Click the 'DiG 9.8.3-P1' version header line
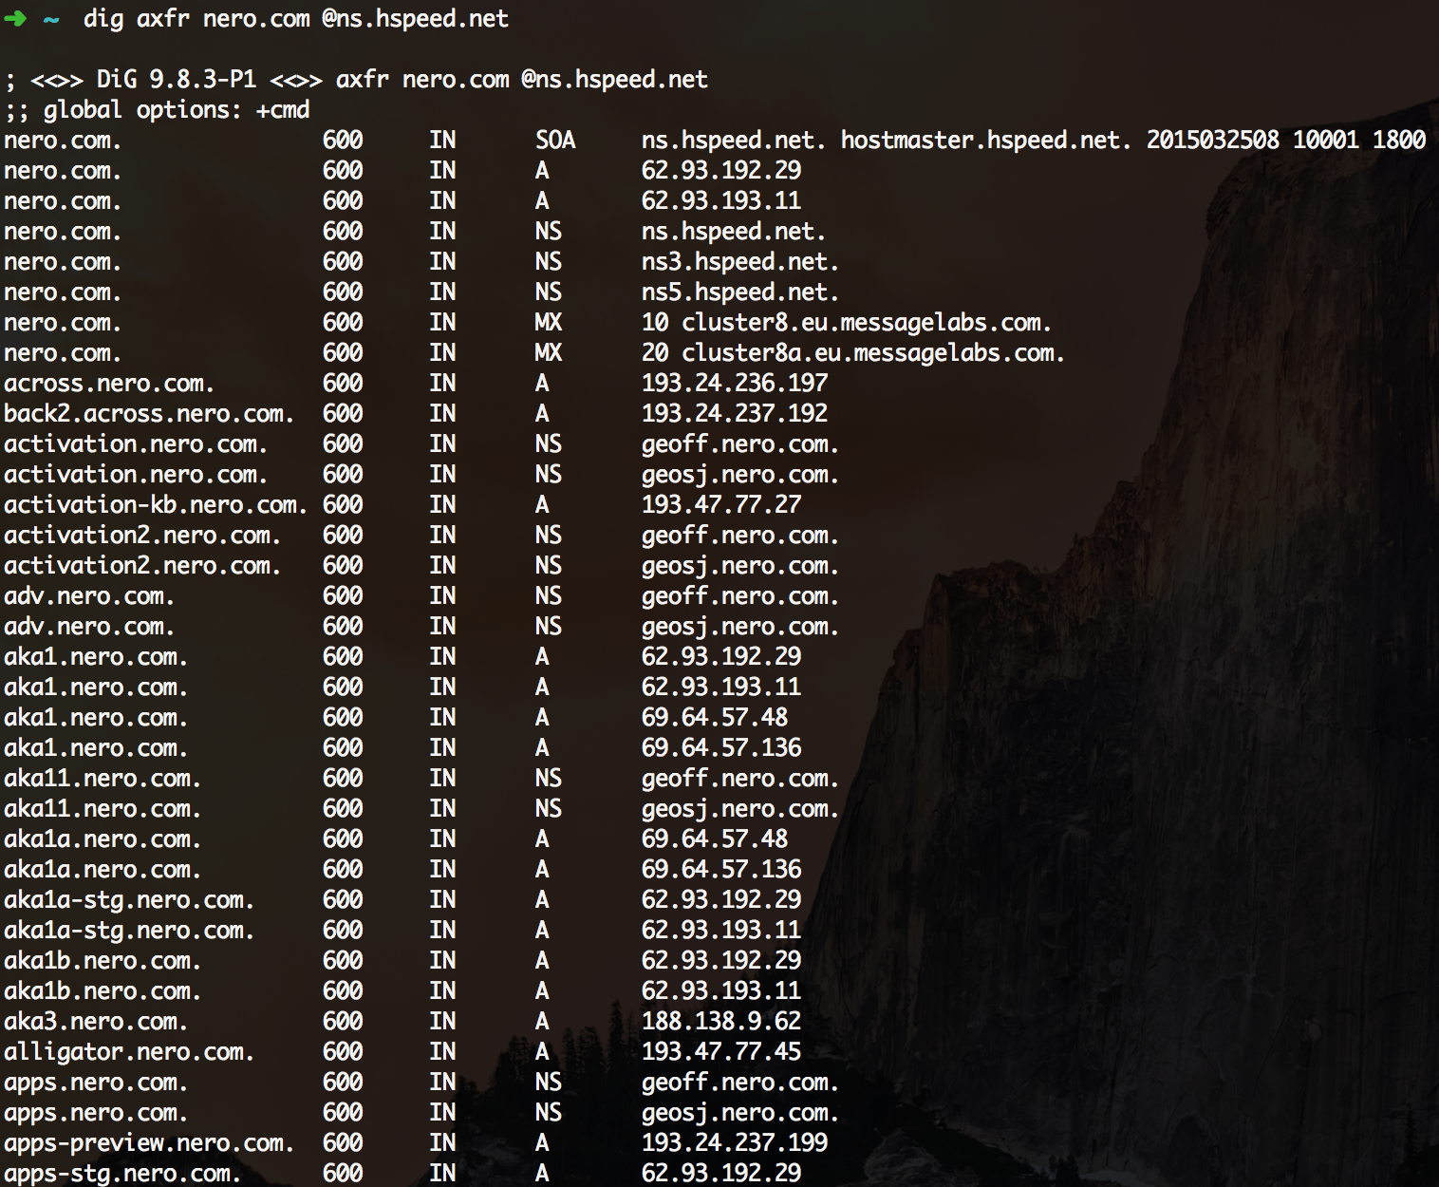The image size is (1439, 1187). tap(356, 80)
